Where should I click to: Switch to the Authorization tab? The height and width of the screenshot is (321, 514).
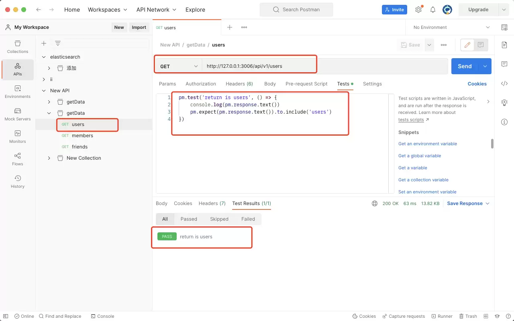point(201,84)
